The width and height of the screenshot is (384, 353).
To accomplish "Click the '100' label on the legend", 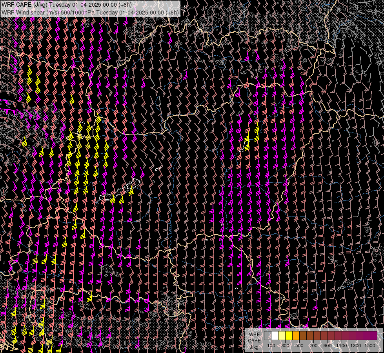I will [x=271, y=346].
